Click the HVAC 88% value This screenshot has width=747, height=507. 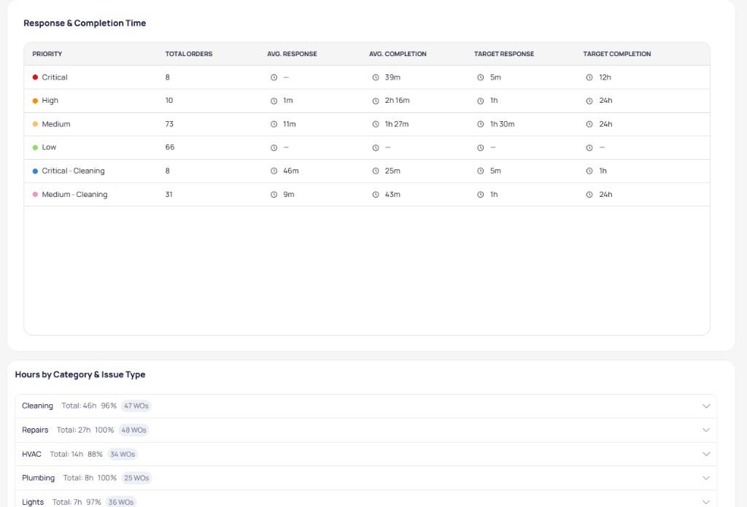click(x=96, y=454)
